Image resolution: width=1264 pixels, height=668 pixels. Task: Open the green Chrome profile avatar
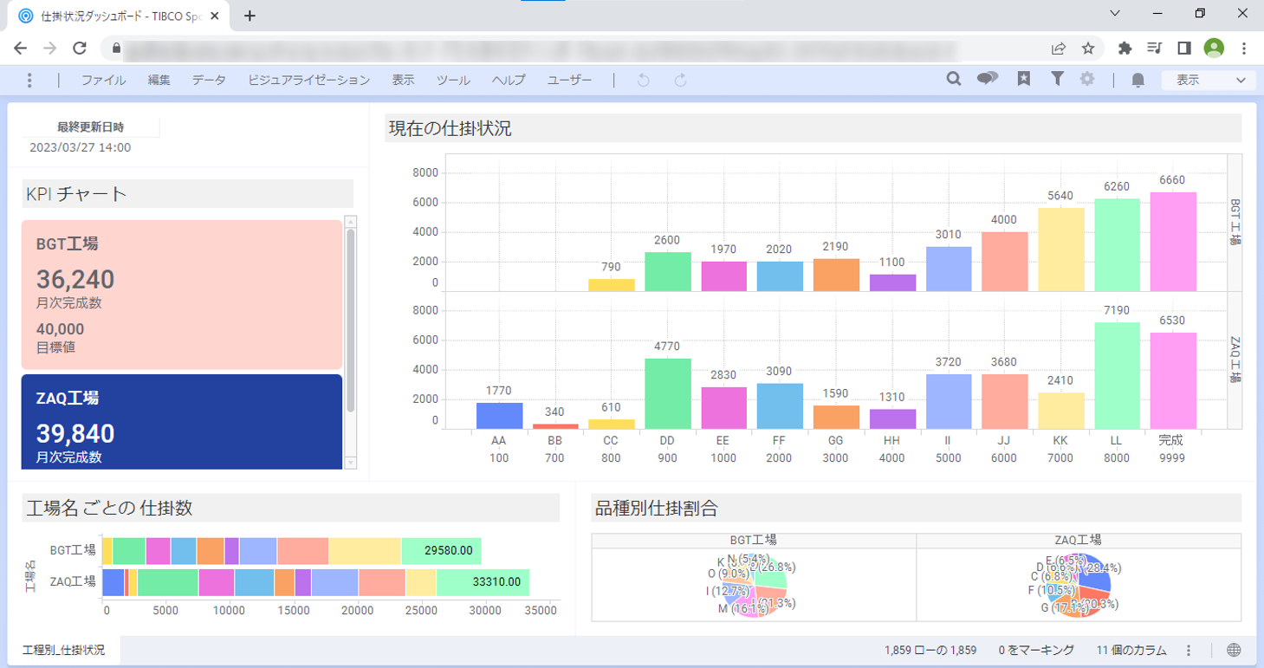click(x=1214, y=49)
